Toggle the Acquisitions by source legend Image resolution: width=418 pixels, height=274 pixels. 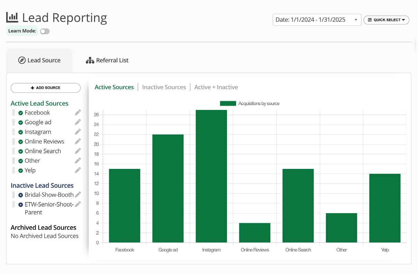click(x=250, y=103)
